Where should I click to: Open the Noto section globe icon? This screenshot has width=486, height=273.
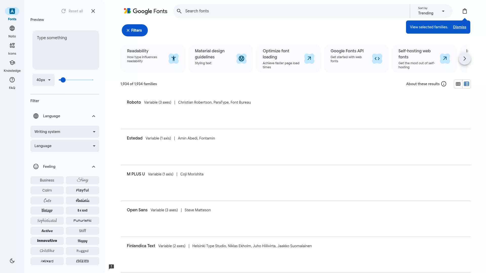point(12,28)
